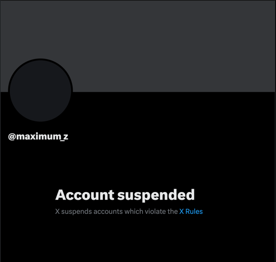Click the word "which" in the description
This screenshot has height=262, width=276.
tap(133, 211)
